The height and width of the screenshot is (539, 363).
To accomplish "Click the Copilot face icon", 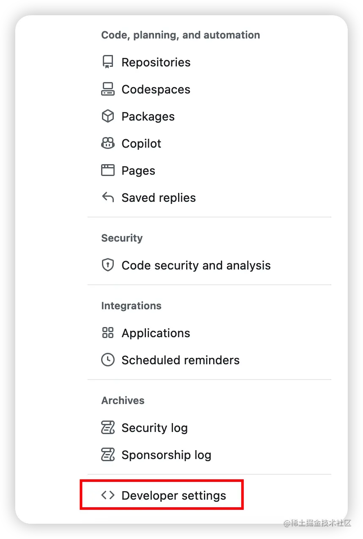I will point(108,143).
